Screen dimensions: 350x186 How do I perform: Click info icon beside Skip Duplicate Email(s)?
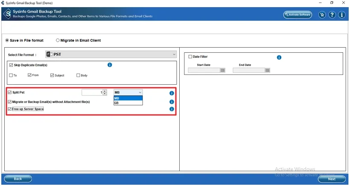[110, 65]
